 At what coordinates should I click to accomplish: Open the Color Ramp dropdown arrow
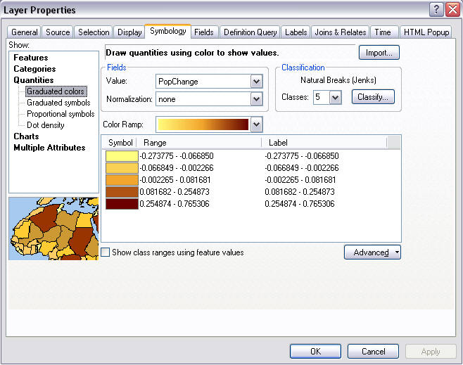pyautogui.click(x=256, y=124)
